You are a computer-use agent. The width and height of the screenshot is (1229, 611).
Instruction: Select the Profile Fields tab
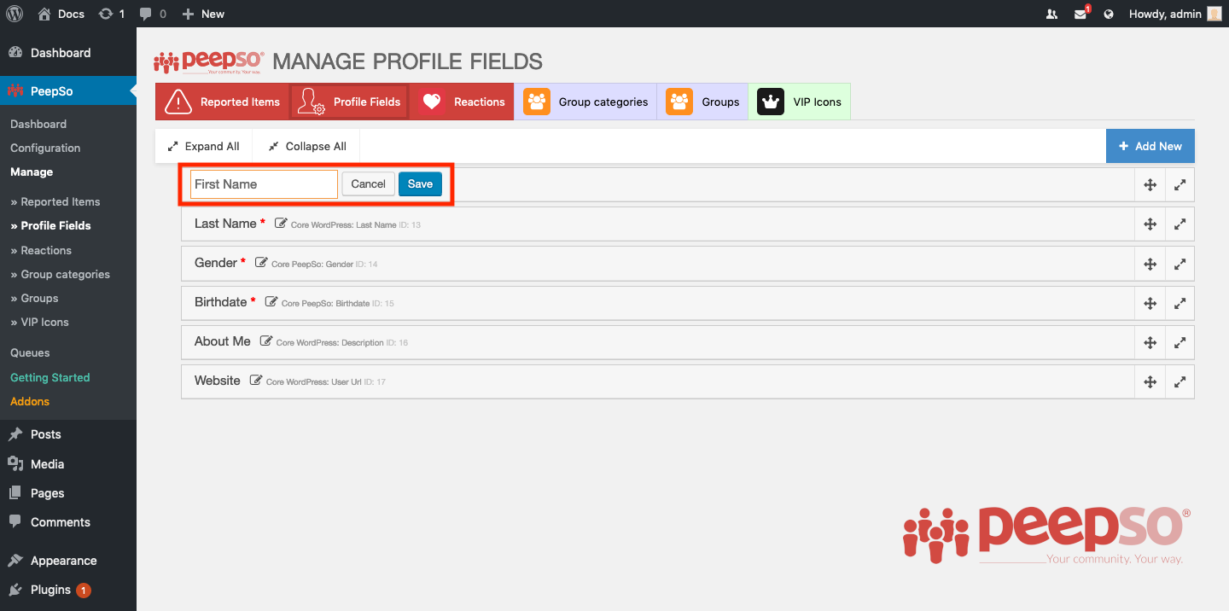[349, 102]
